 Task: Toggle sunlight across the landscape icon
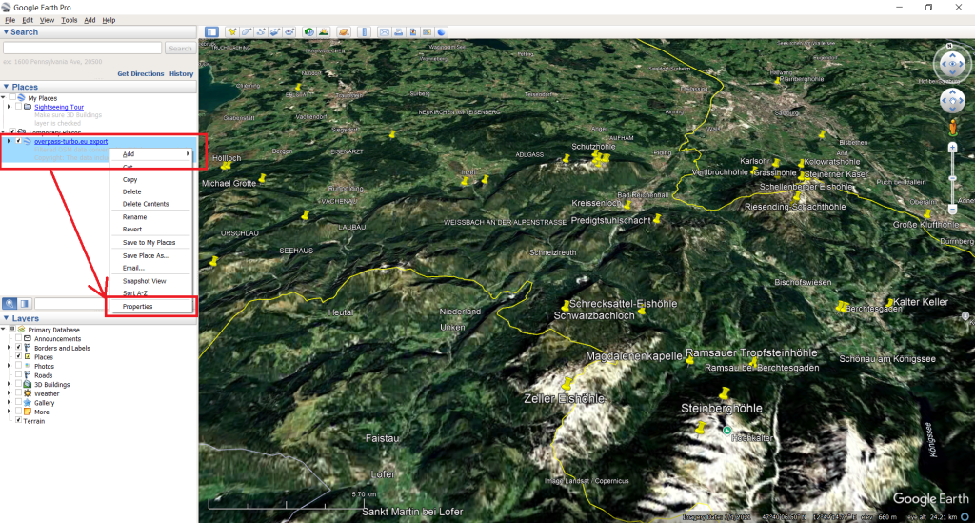pos(324,31)
